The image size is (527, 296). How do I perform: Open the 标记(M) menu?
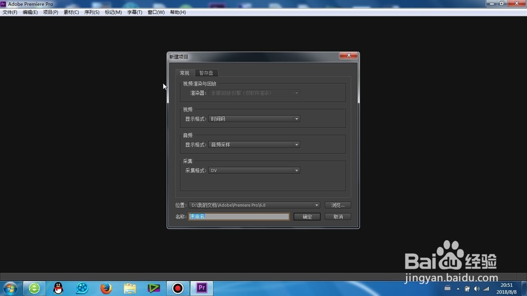[113, 12]
